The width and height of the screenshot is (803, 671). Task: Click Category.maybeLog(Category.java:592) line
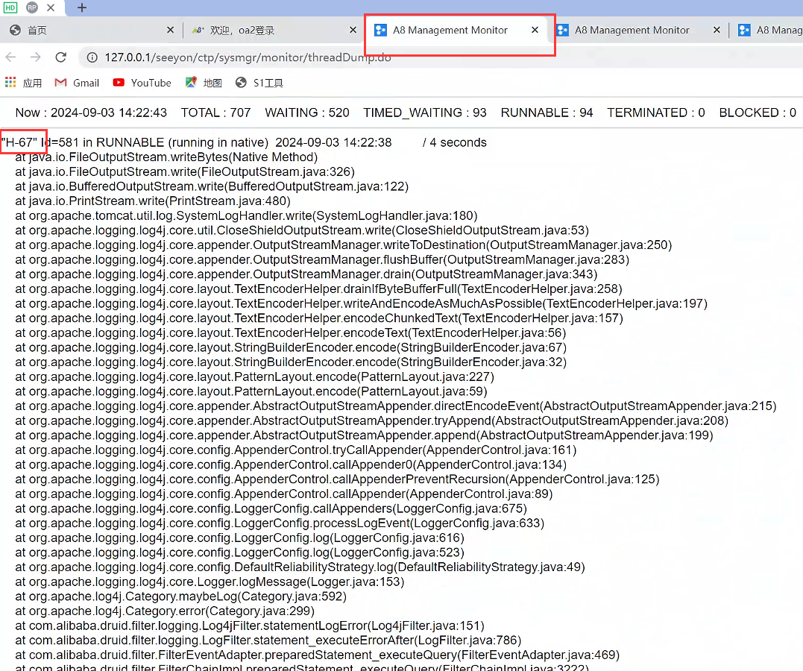(x=180, y=596)
